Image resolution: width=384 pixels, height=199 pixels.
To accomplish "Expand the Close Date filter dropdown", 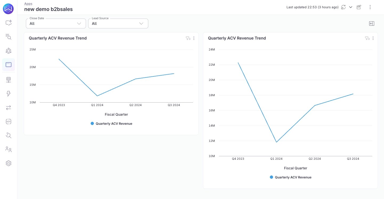I will [56, 24].
